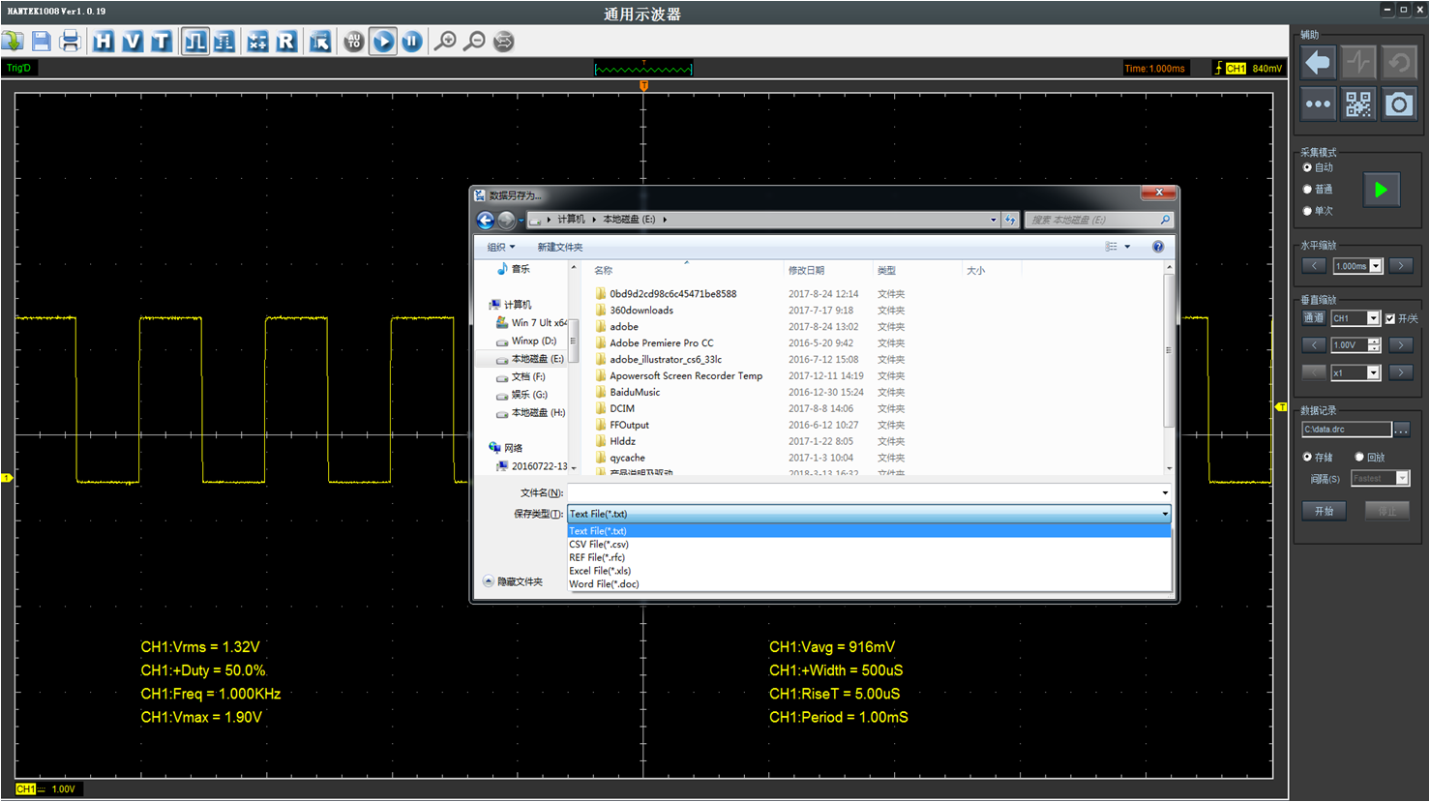Open the x1 probe ratio dropdown

(x=1372, y=372)
